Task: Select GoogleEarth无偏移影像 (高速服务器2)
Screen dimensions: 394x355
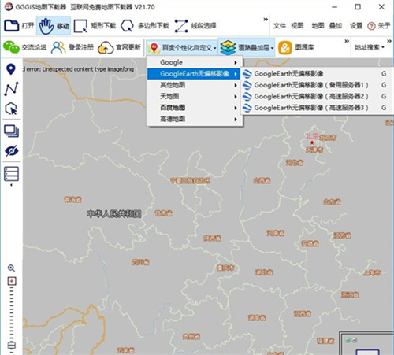Action: pyautogui.click(x=316, y=96)
